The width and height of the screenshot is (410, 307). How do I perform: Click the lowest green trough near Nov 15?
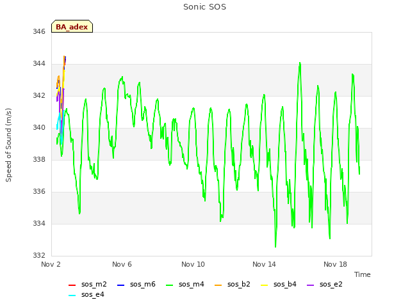[275, 246]
